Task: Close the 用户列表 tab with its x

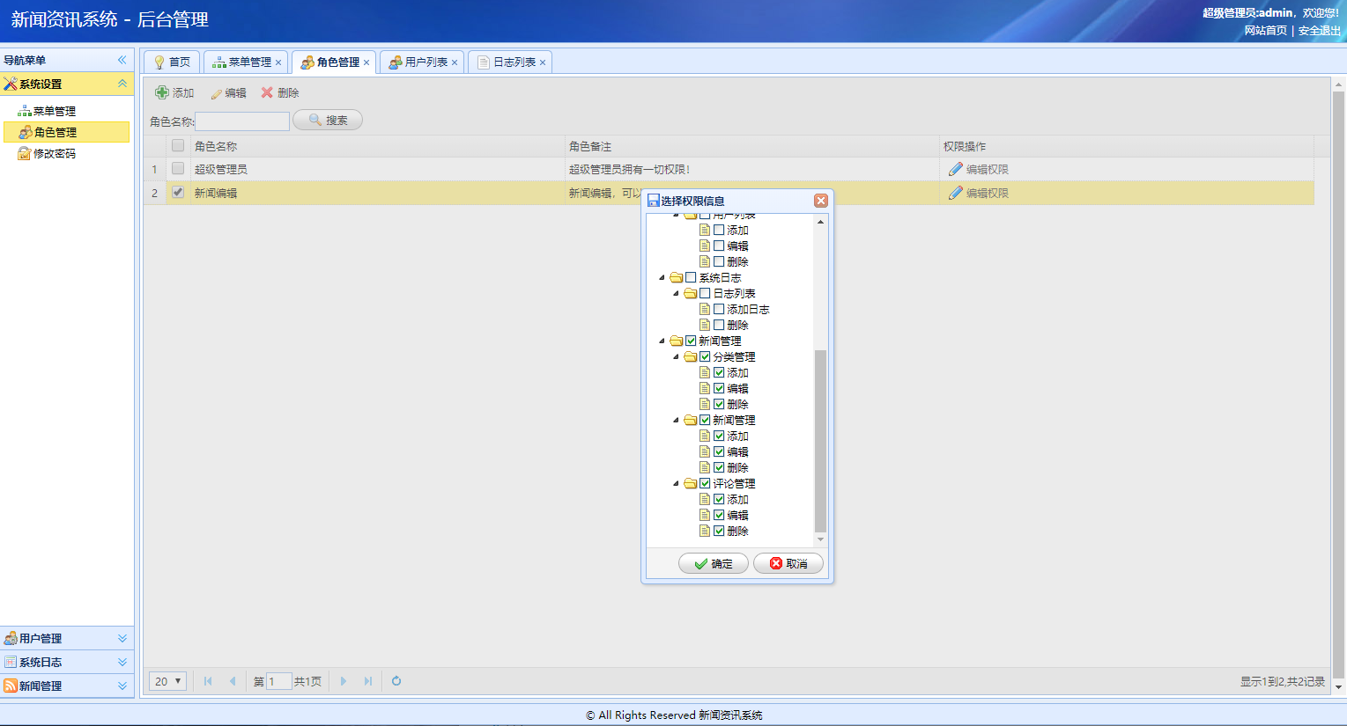Action: pyautogui.click(x=455, y=62)
